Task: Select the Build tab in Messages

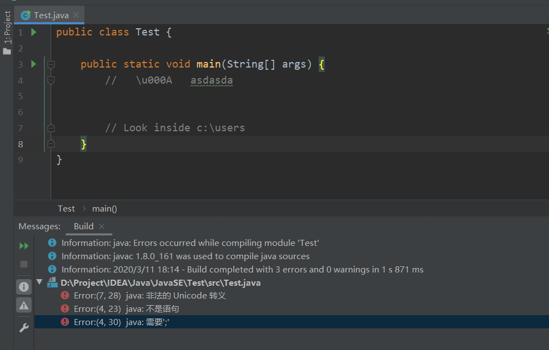Action: point(84,227)
